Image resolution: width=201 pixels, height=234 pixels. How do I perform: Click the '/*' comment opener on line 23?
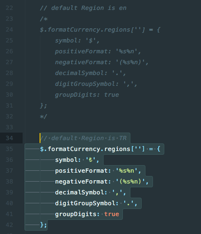point(44,19)
